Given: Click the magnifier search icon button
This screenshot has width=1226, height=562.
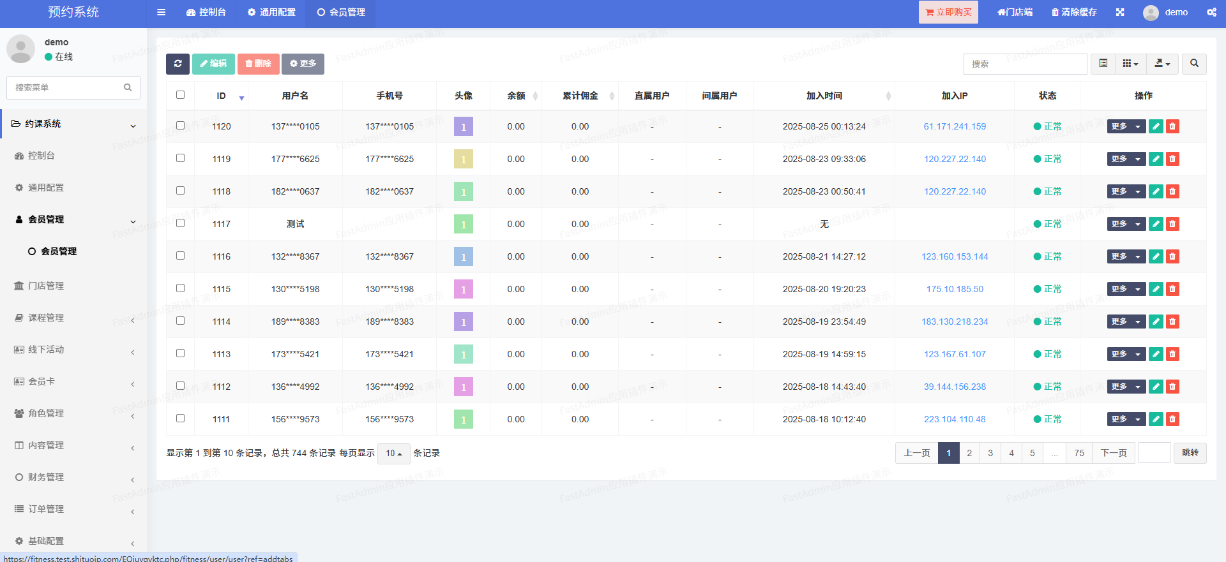Looking at the screenshot, I should pos(1194,64).
